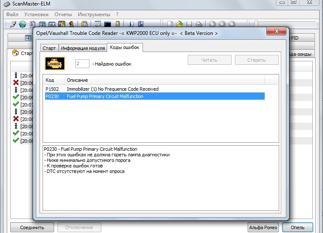Click the Описание column header
Image resolution: width=323 pixels, height=233 pixels.
pyautogui.click(x=164, y=80)
